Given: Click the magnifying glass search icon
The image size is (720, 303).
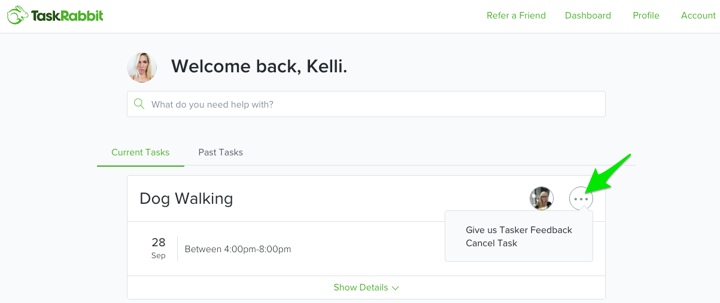Looking at the screenshot, I should [x=139, y=104].
